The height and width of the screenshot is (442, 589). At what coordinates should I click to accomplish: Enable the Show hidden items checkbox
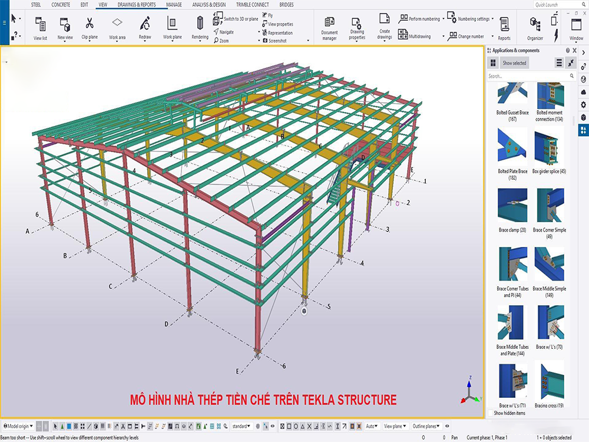tap(491, 413)
